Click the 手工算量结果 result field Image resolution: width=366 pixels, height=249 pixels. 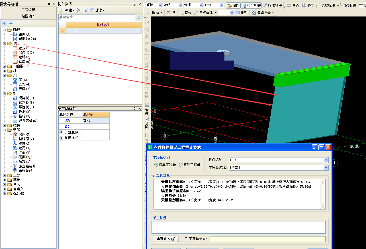coord(267,239)
